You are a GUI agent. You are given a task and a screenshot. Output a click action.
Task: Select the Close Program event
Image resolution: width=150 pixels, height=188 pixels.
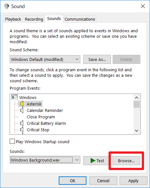pos(41,117)
